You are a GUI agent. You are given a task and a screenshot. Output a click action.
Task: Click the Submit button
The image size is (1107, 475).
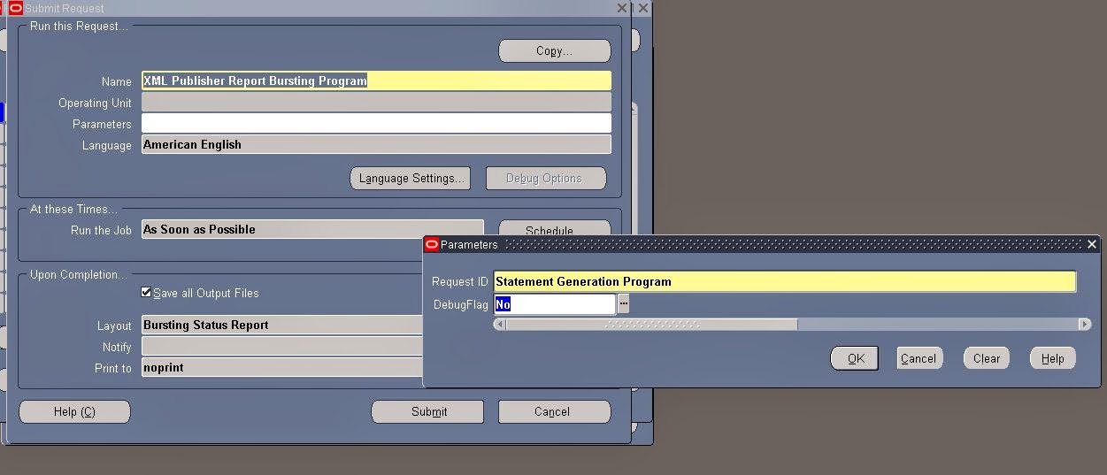[x=427, y=411]
